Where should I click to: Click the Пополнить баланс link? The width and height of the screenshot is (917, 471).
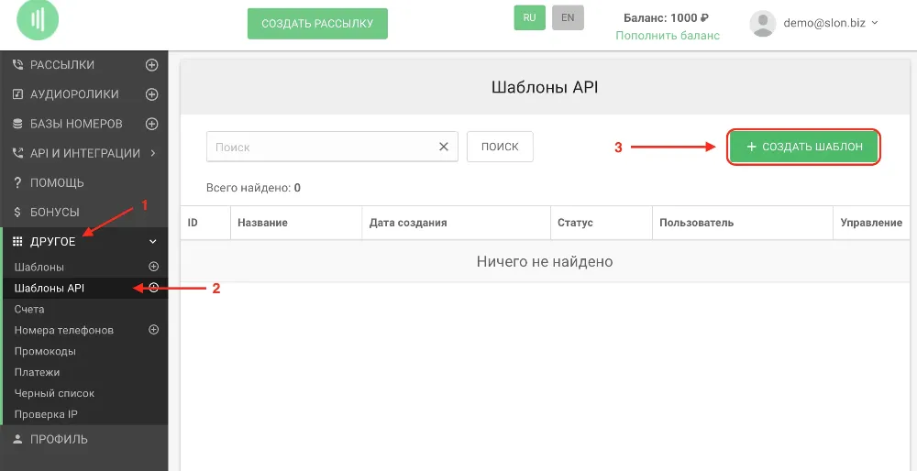pyautogui.click(x=667, y=36)
